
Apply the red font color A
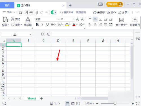[74, 24]
